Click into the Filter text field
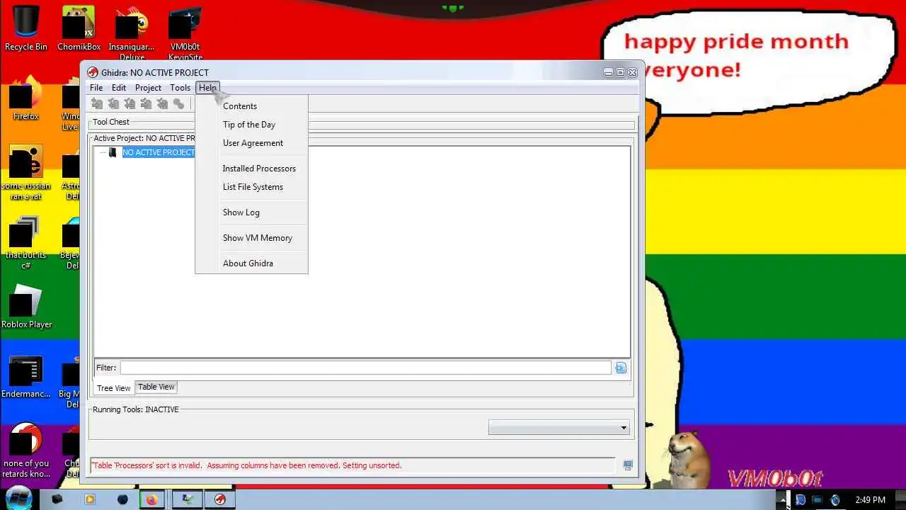The image size is (906, 510). coord(365,368)
